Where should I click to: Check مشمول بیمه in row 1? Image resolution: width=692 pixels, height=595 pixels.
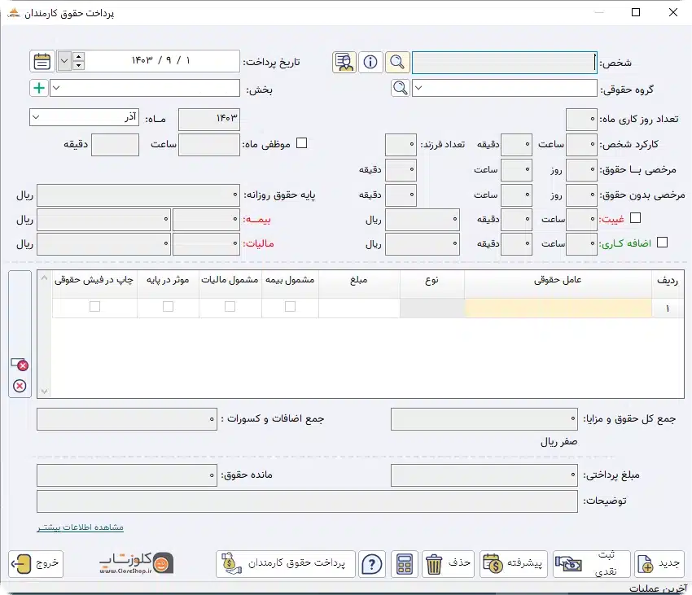(290, 306)
